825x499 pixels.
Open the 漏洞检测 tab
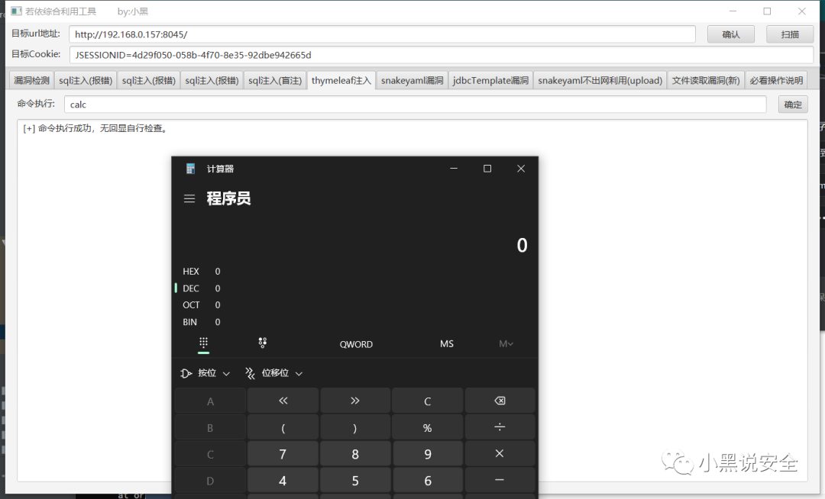(x=31, y=80)
